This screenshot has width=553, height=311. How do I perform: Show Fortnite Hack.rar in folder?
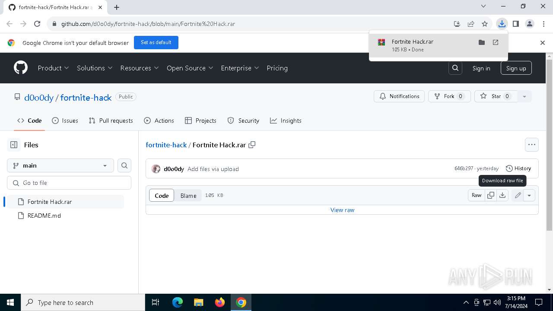(x=482, y=42)
